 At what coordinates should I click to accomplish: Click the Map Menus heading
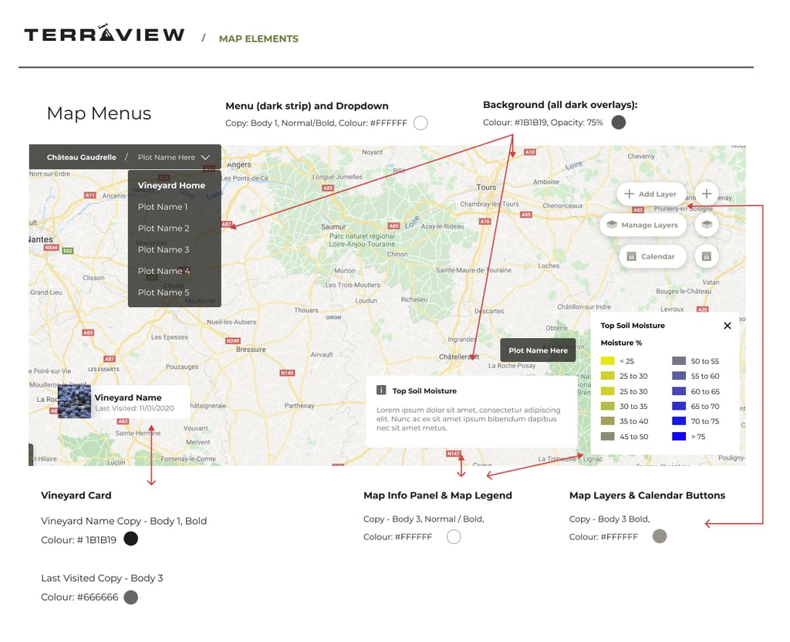click(x=99, y=113)
